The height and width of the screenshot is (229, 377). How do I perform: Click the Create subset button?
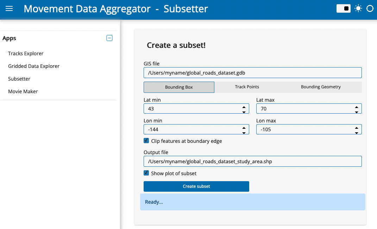point(196,186)
